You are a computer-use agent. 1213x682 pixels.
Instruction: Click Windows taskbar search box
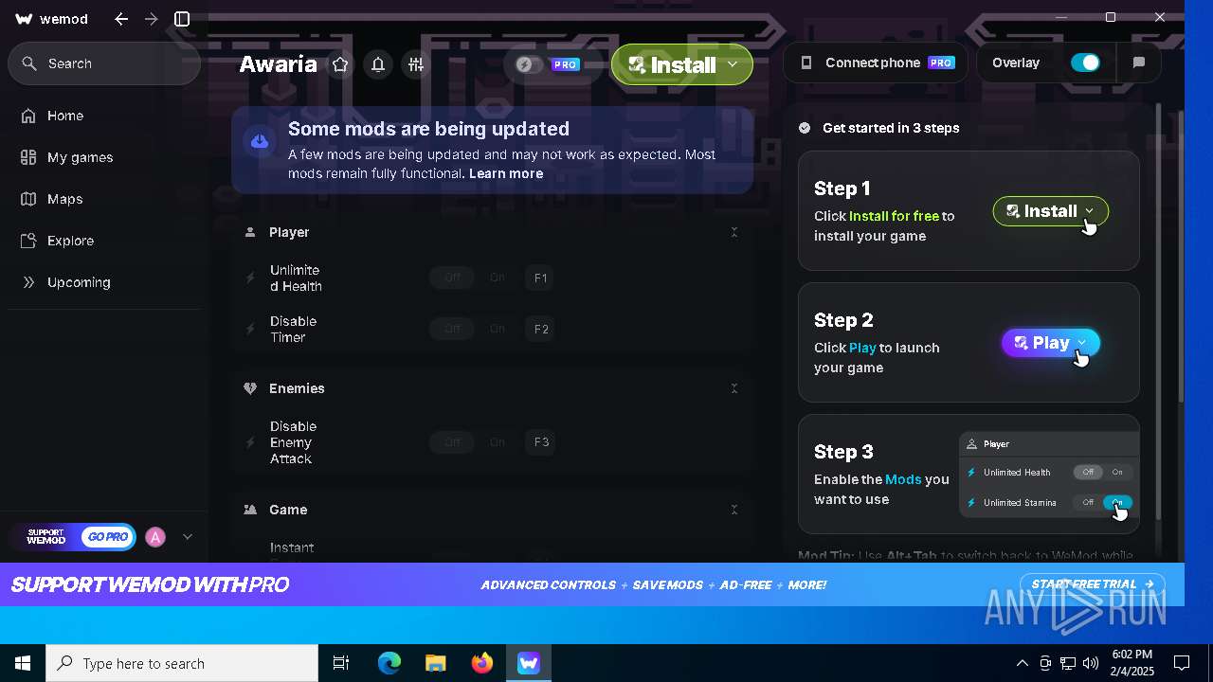coord(182,663)
